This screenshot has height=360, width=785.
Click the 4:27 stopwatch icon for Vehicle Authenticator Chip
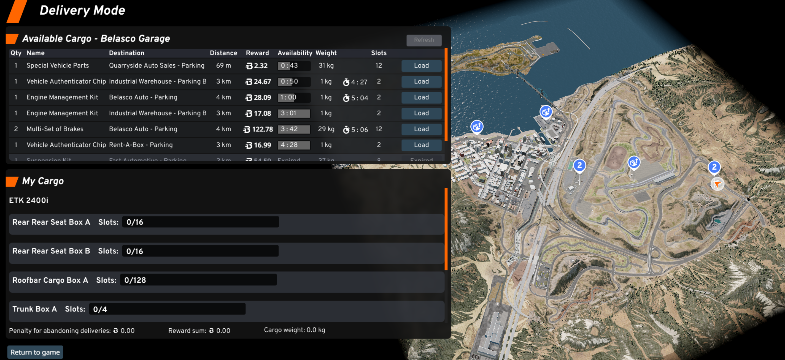click(x=346, y=82)
